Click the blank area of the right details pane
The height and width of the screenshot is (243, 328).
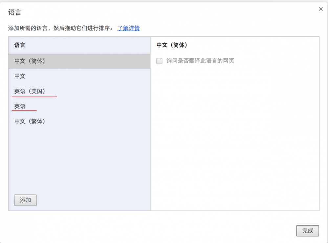coord(234,138)
